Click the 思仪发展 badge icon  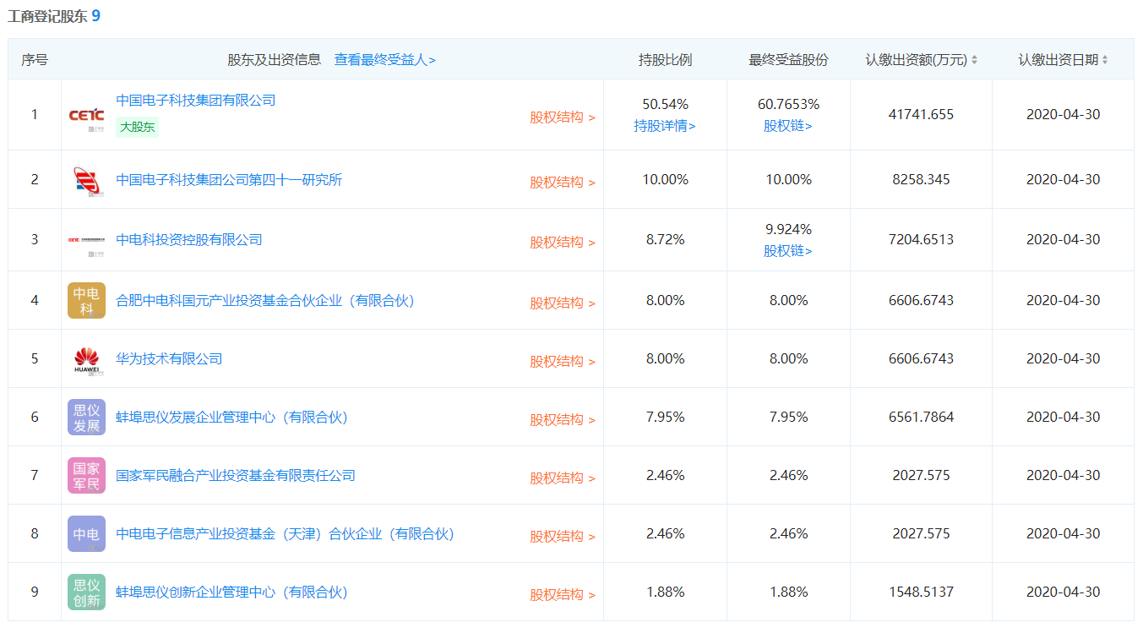tap(86, 418)
